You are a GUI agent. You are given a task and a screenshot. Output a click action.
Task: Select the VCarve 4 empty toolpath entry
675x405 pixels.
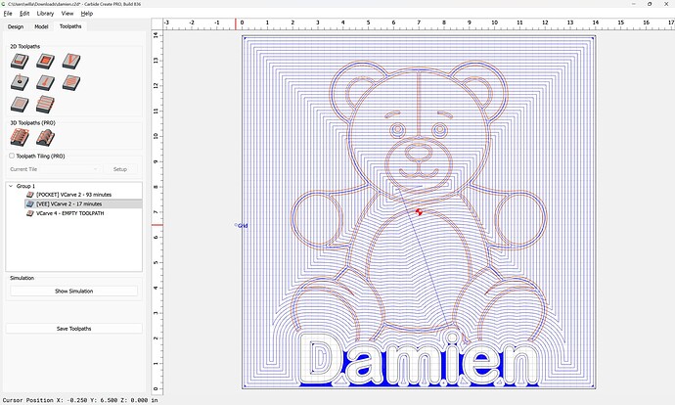click(x=71, y=212)
